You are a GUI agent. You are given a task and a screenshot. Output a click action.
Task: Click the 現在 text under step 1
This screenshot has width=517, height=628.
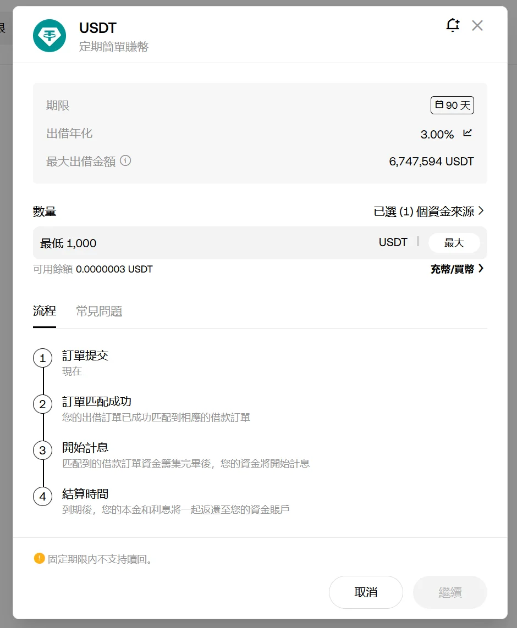[x=72, y=371]
